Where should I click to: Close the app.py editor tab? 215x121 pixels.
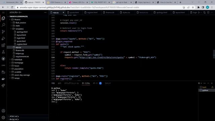pyautogui.click(x=63, y=12)
